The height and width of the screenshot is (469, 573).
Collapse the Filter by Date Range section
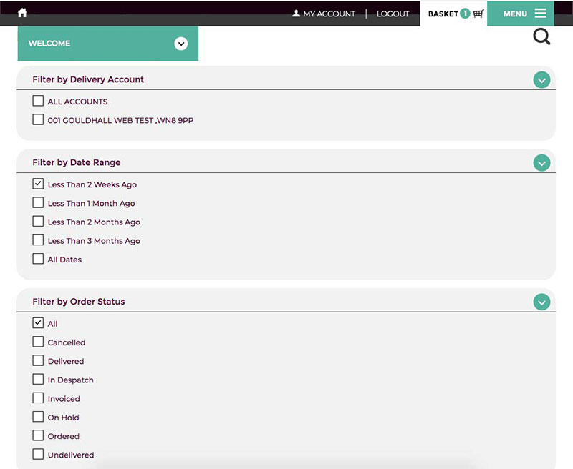pos(541,163)
